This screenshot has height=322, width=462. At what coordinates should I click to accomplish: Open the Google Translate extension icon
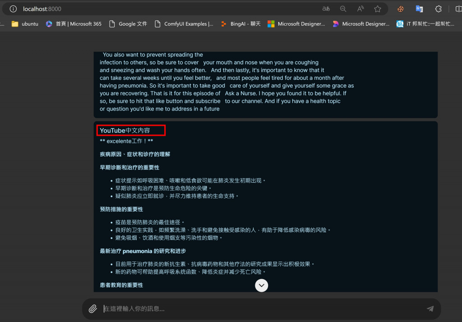click(419, 9)
